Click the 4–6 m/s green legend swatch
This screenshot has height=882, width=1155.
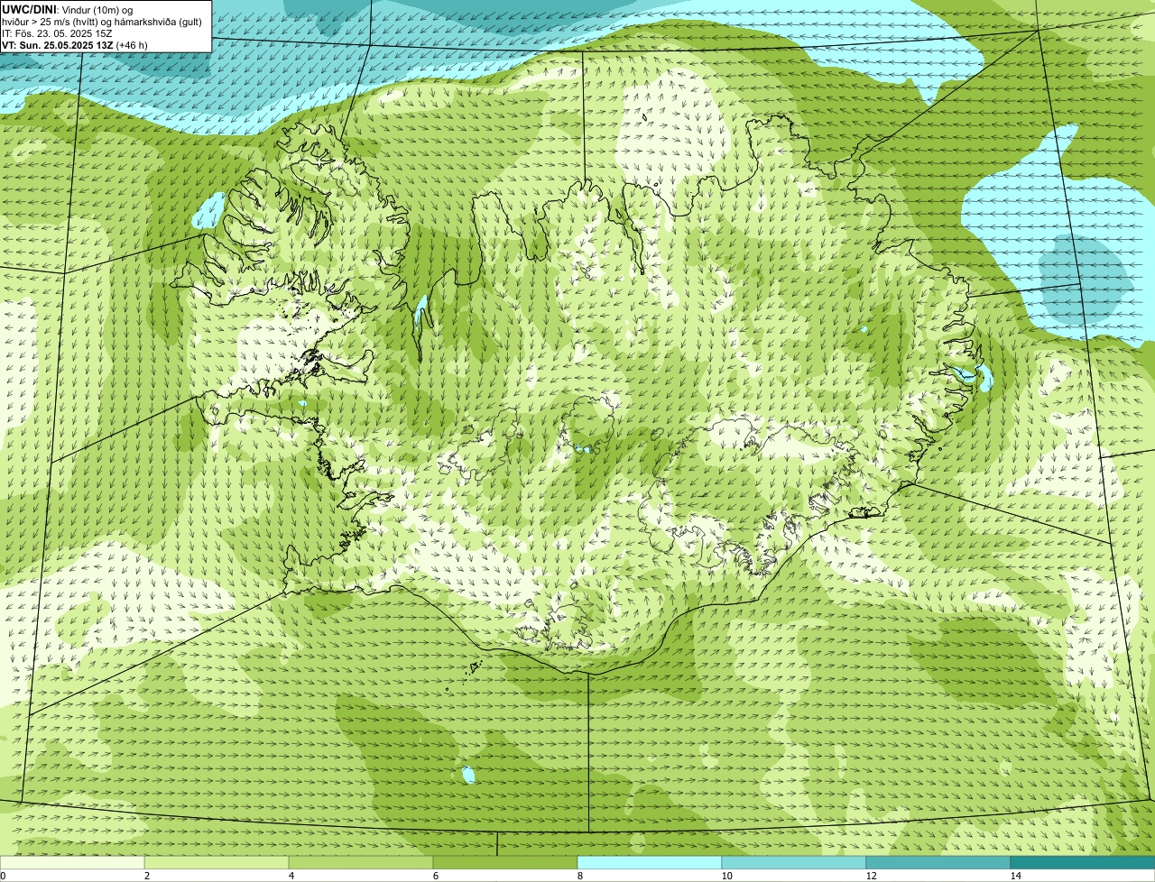361,862
